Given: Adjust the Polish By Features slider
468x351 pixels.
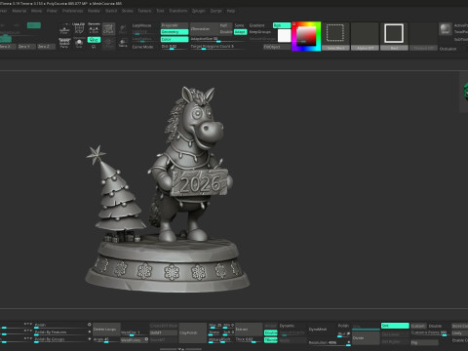Looking at the screenshot, I should 60,332.
